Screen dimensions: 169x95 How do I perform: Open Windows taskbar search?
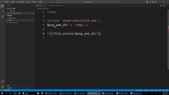coord(6,93)
